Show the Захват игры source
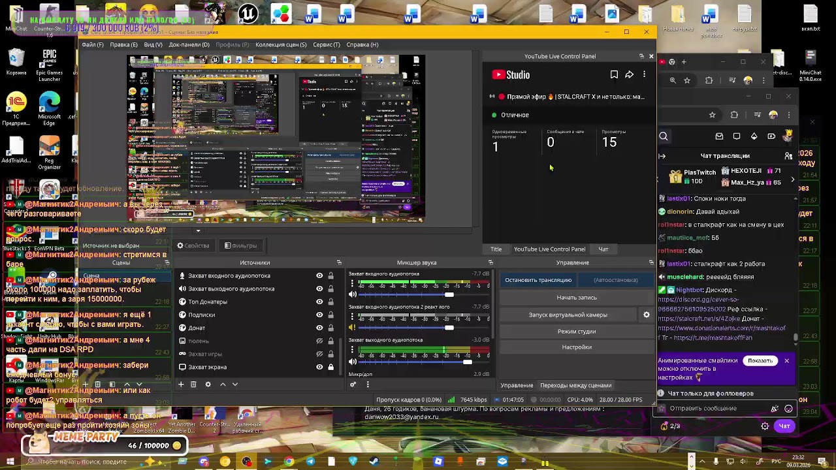Viewport: 836px width, 470px height. pyautogui.click(x=319, y=354)
